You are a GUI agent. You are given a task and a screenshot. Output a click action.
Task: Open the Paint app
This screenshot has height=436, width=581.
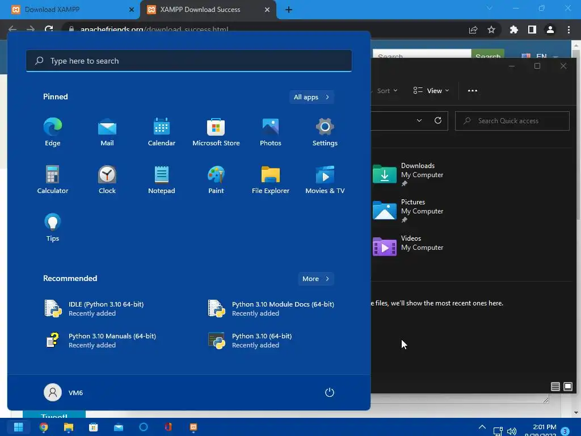click(216, 180)
